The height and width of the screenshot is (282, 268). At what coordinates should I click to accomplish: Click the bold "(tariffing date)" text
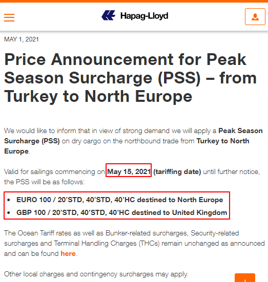tap(177, 172)
